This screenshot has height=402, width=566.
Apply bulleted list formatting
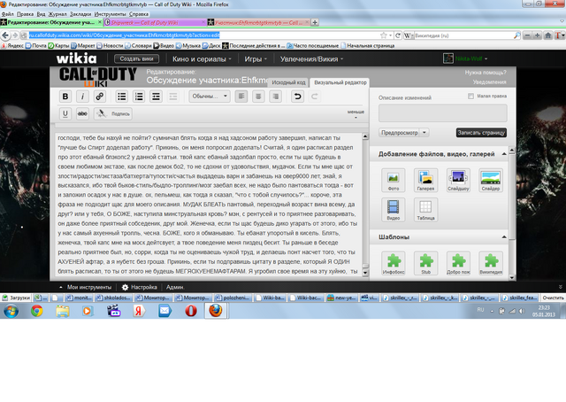122,97
